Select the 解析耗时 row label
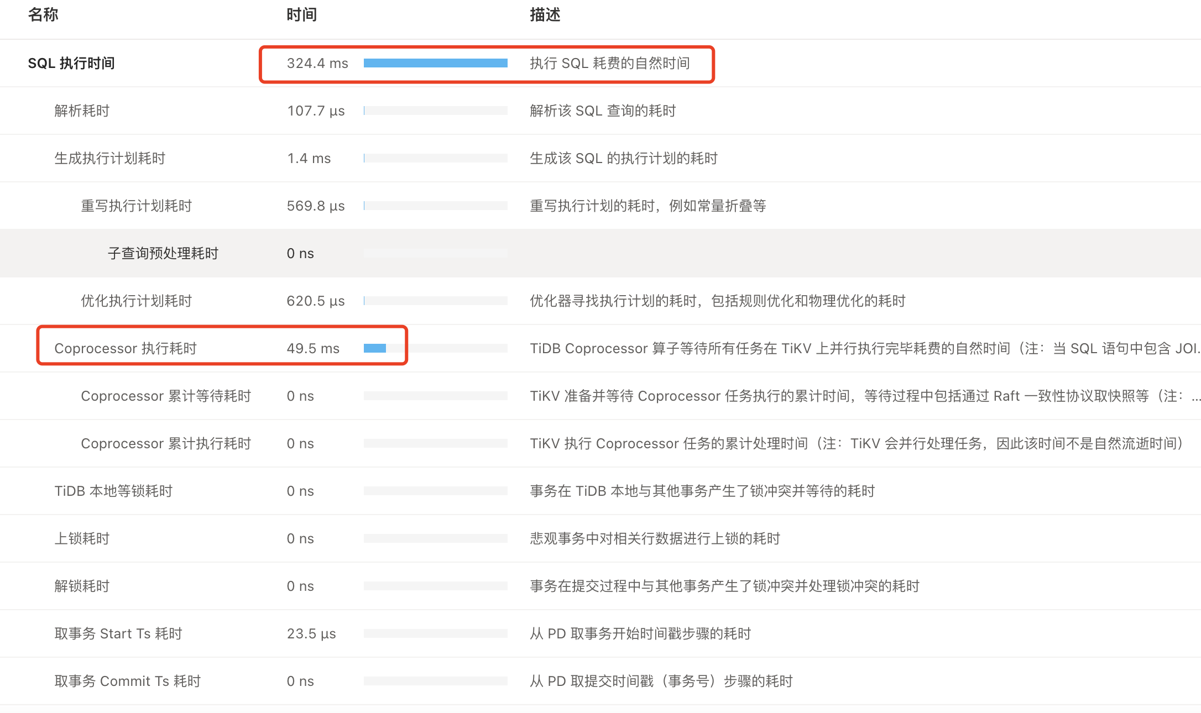 coord(82,111)
